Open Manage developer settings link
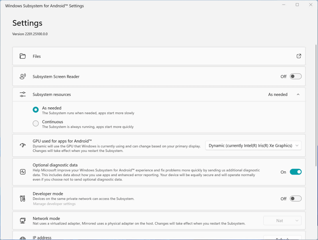This screenshot has height=240, width=318. click(x=54, y=204)
